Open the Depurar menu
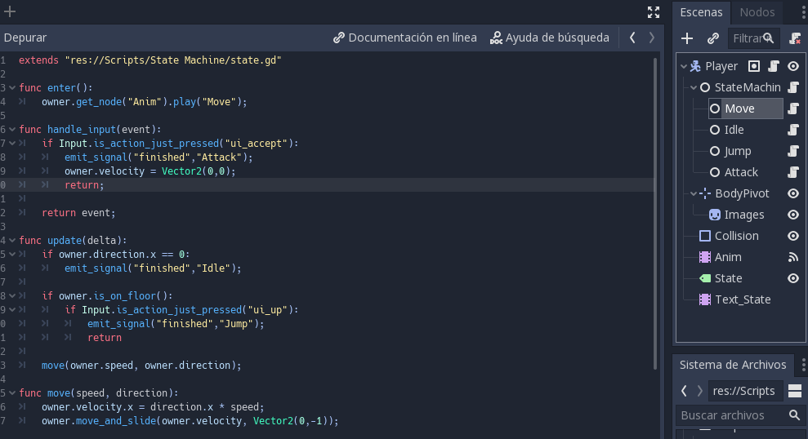 click(x=25, y=38)
